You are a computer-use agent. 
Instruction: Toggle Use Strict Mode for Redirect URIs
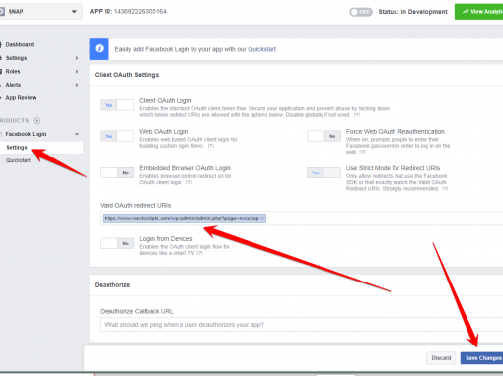pos(323,172)
